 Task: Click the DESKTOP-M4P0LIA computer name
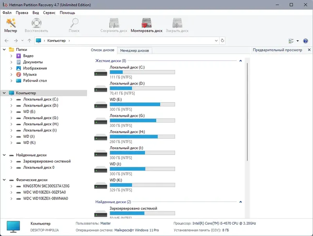coord(45,230)
